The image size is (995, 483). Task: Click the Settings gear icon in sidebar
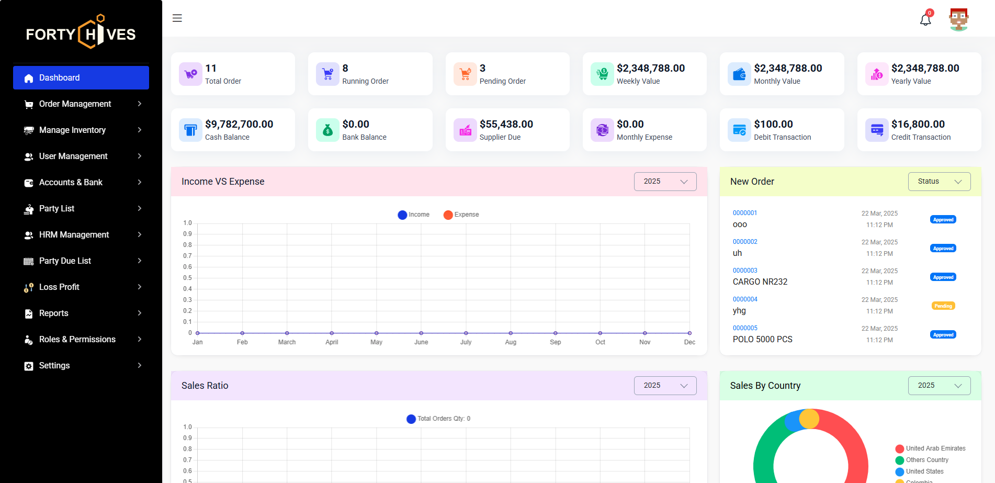29,366
